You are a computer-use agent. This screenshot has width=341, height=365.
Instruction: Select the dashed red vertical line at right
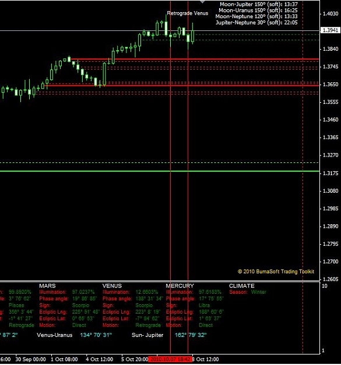pos(303,177)
